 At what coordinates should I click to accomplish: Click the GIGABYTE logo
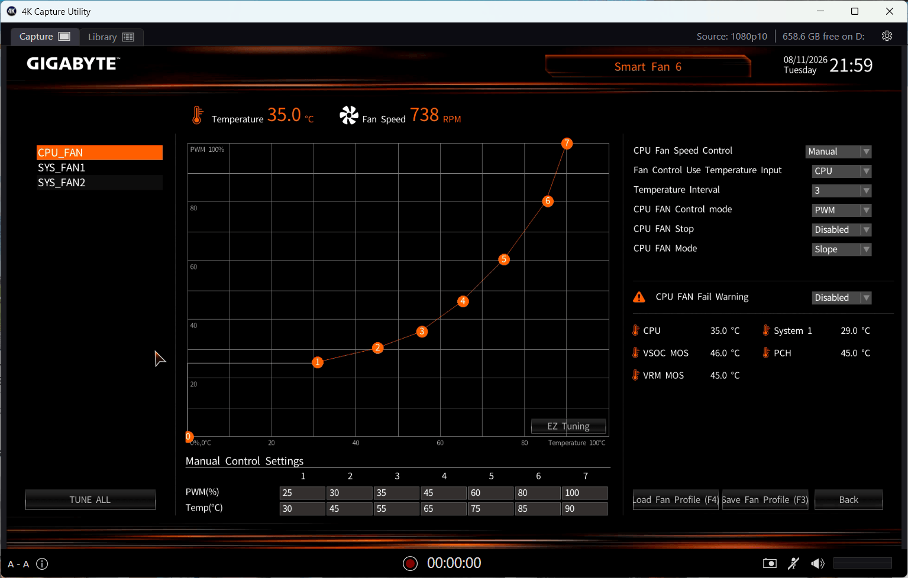point(73,64)
